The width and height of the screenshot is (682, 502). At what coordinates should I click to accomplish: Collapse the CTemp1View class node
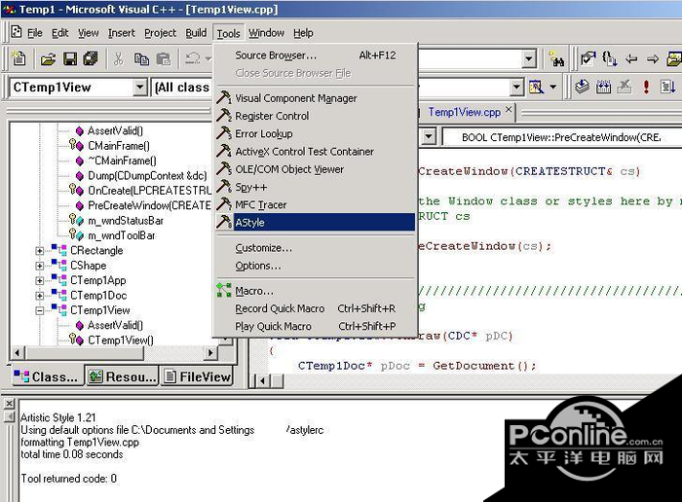point(40,310)
